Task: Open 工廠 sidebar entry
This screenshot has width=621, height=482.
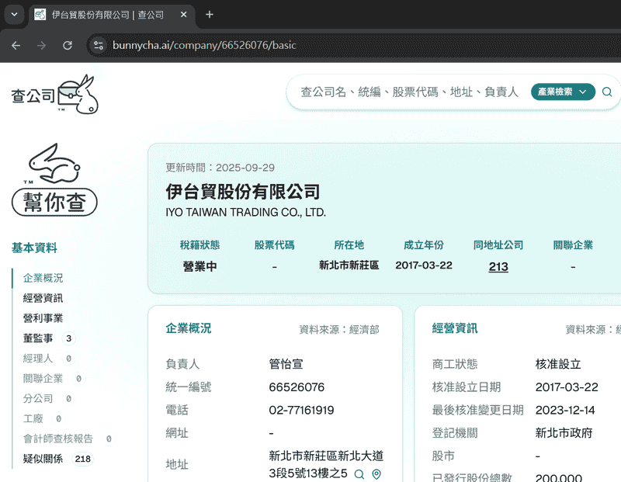Action: pyautogui.click(x=33, y=418)
